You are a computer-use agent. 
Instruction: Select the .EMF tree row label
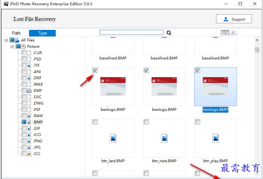click(37, 91)
